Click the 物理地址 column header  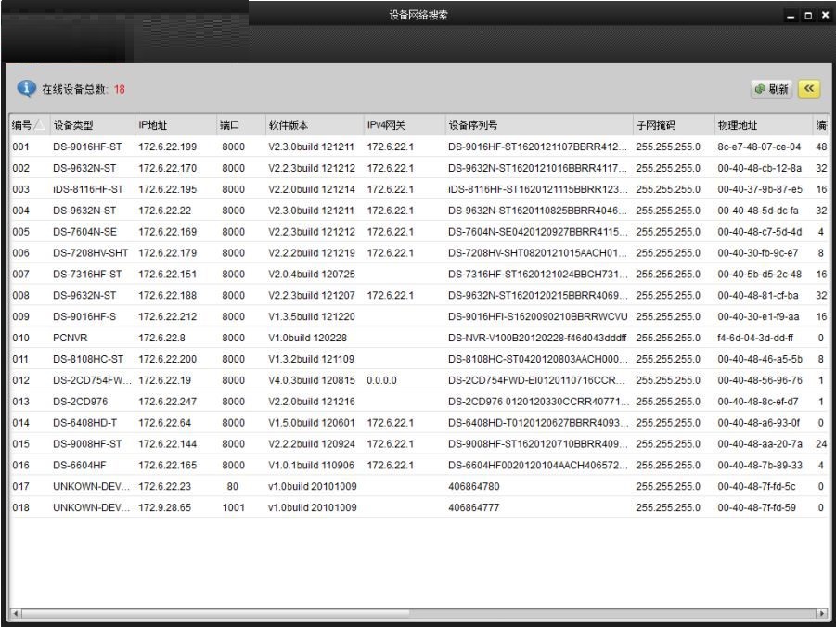tap(736, 125)
